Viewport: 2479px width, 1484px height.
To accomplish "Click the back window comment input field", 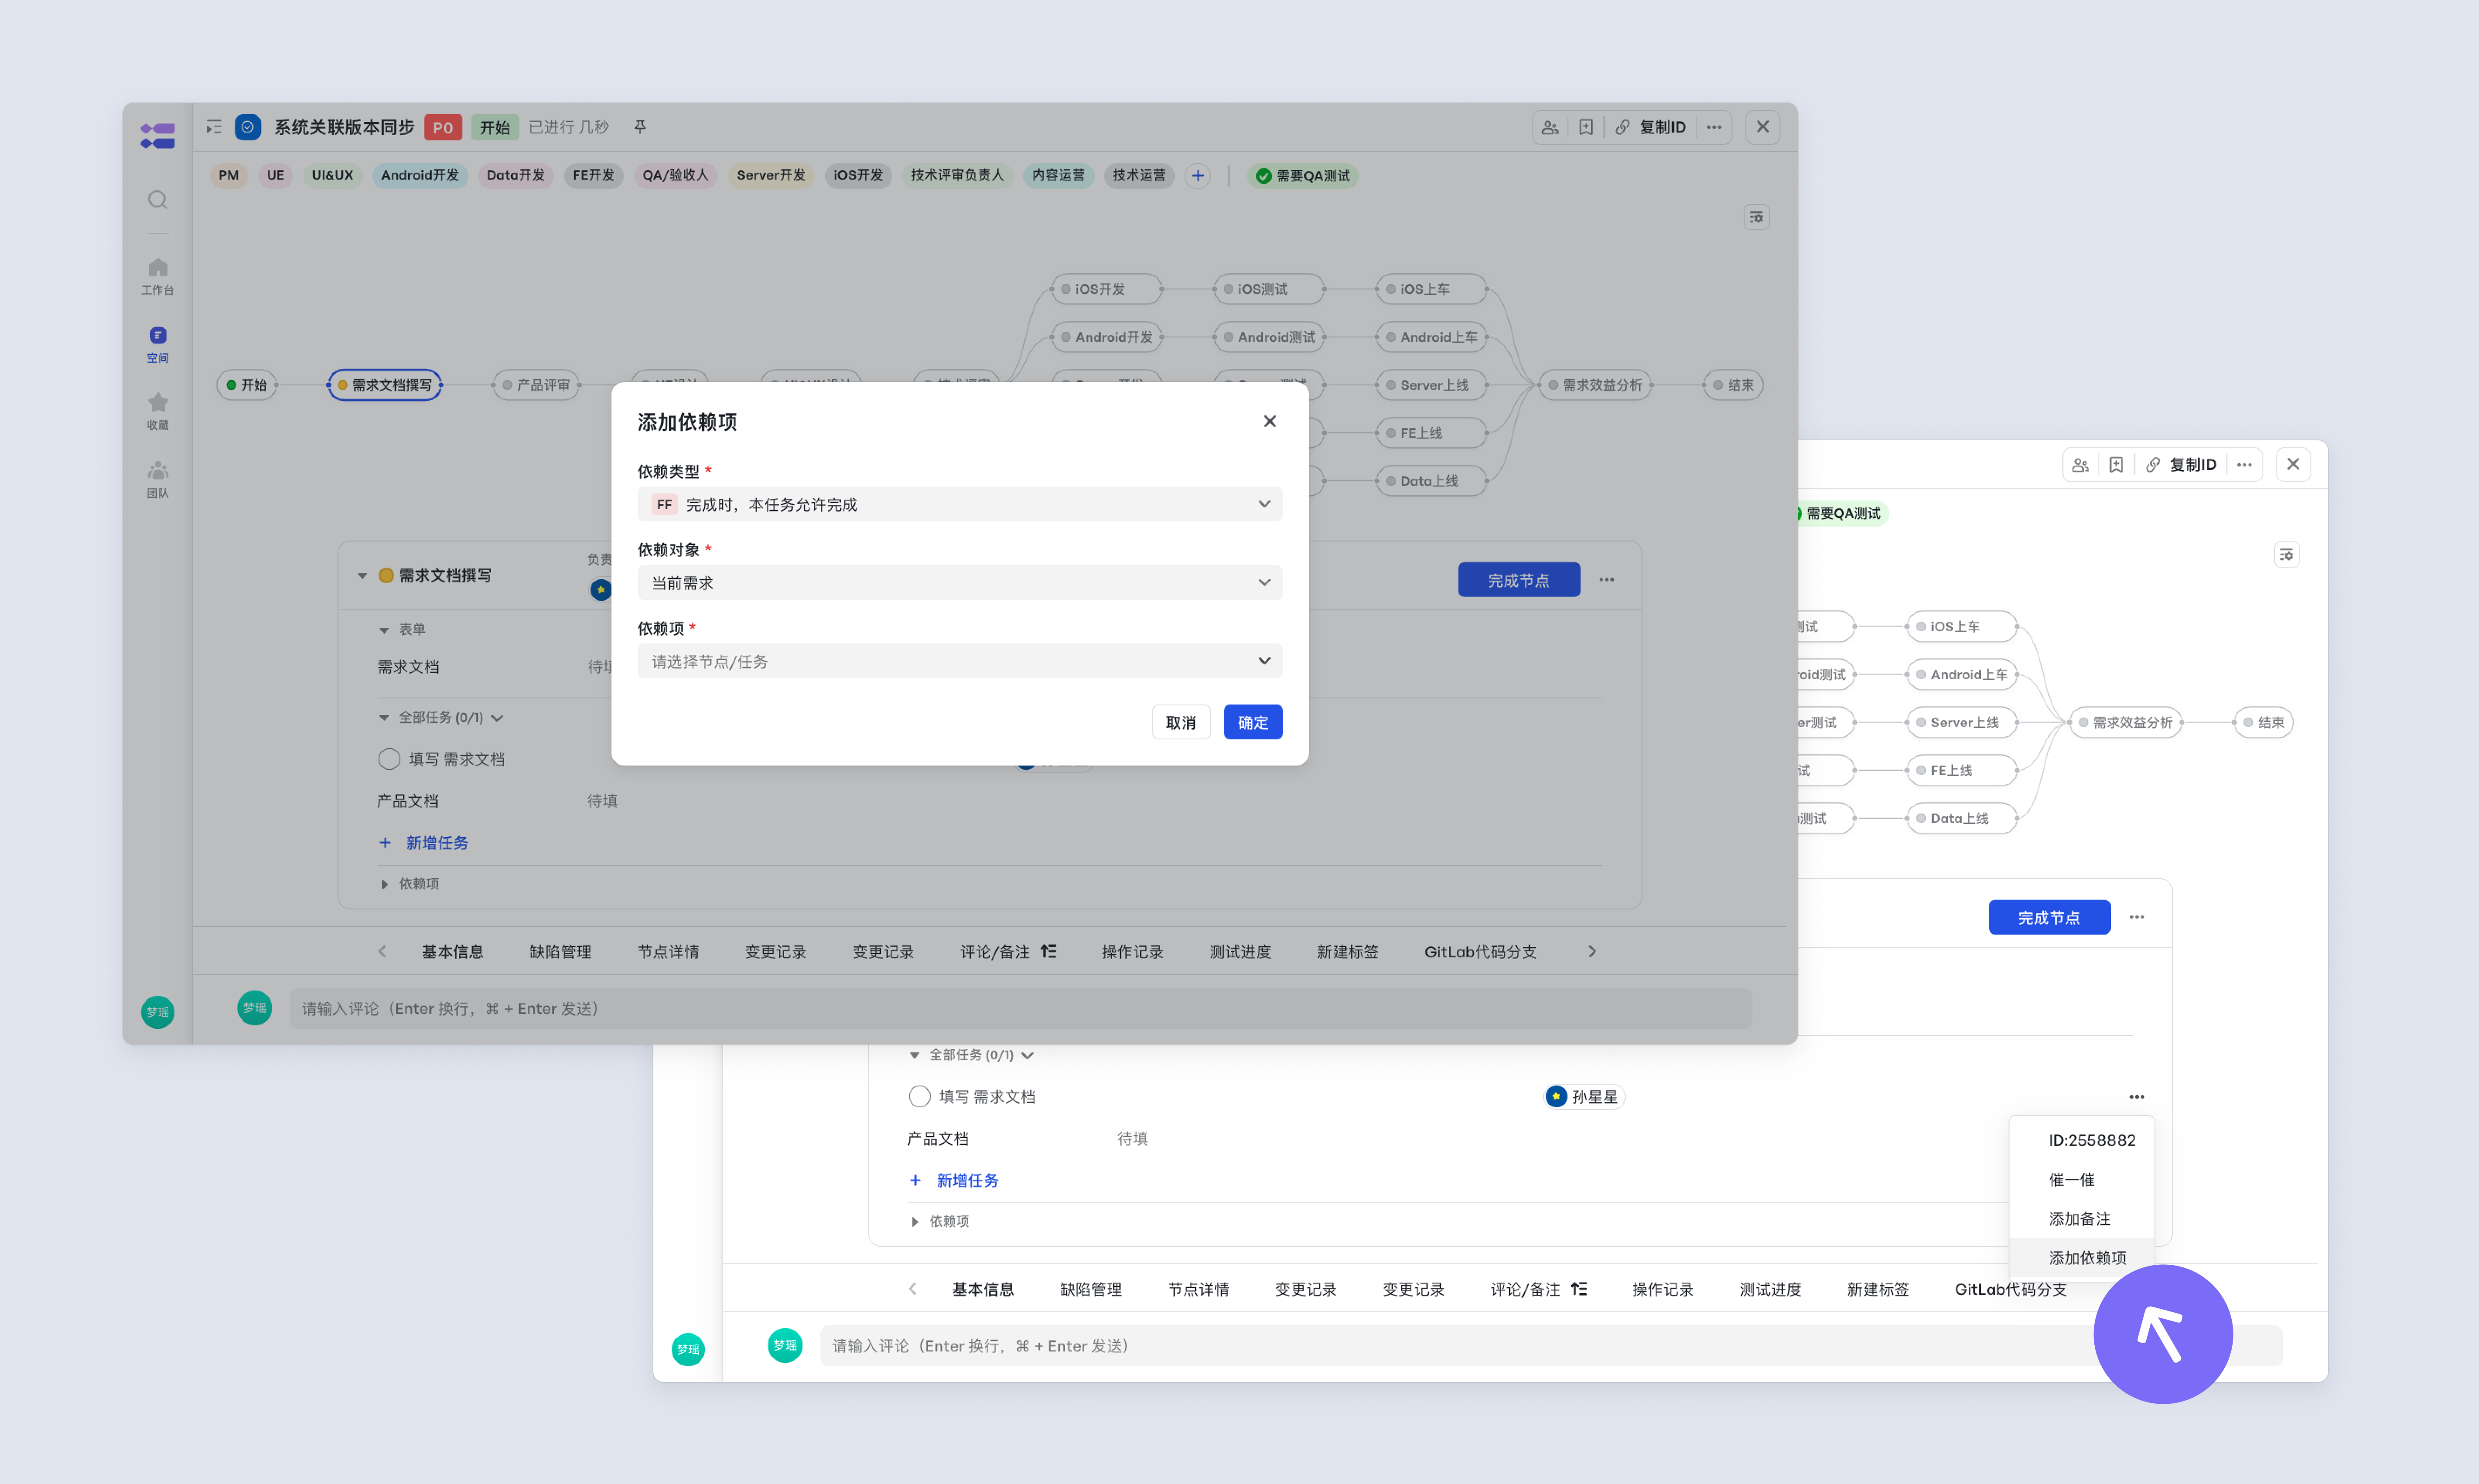I will click(1550, 1346).
